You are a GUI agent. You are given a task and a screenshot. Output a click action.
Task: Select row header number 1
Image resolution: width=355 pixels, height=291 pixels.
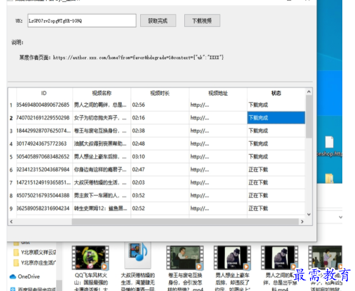click(x=11, y=105)
